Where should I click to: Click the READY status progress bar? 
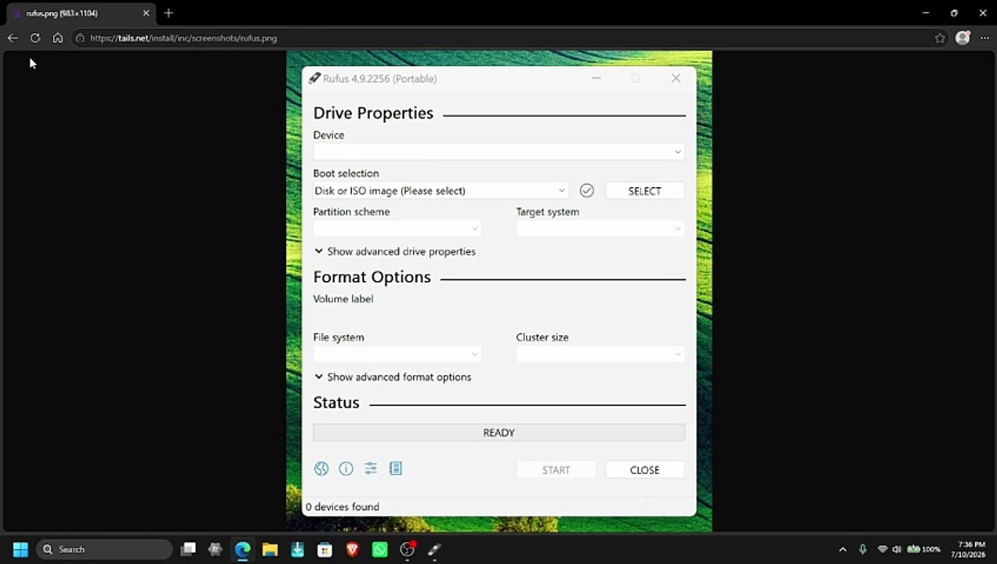(498, 432)
